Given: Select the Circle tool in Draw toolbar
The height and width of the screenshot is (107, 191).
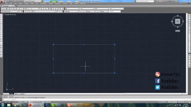Looking at the screenshot, I should tap(1, 28).
